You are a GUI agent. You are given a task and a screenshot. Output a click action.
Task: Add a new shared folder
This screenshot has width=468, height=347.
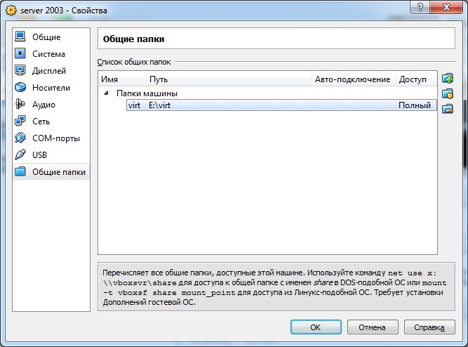point(448,79)
